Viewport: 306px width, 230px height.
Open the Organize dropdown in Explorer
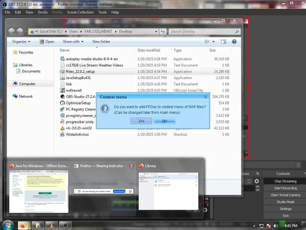coord(21,41)
